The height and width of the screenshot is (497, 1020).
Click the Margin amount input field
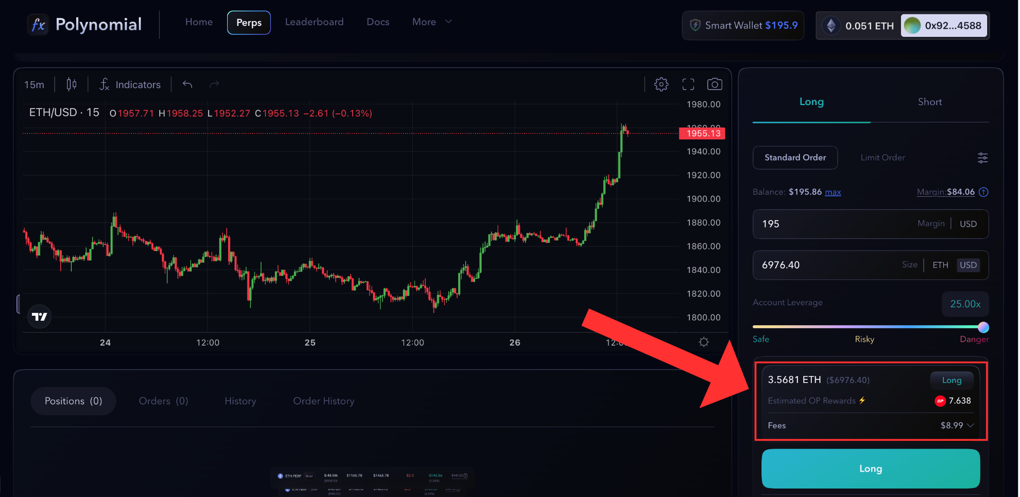pyautogui.click(x=871, y=224)
